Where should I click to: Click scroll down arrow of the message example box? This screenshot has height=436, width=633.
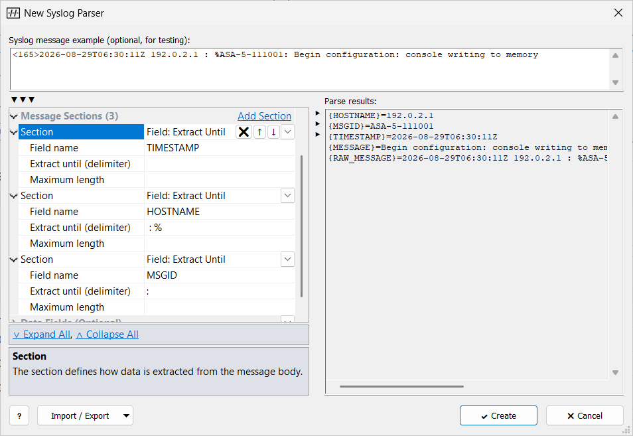pos(615,83)
